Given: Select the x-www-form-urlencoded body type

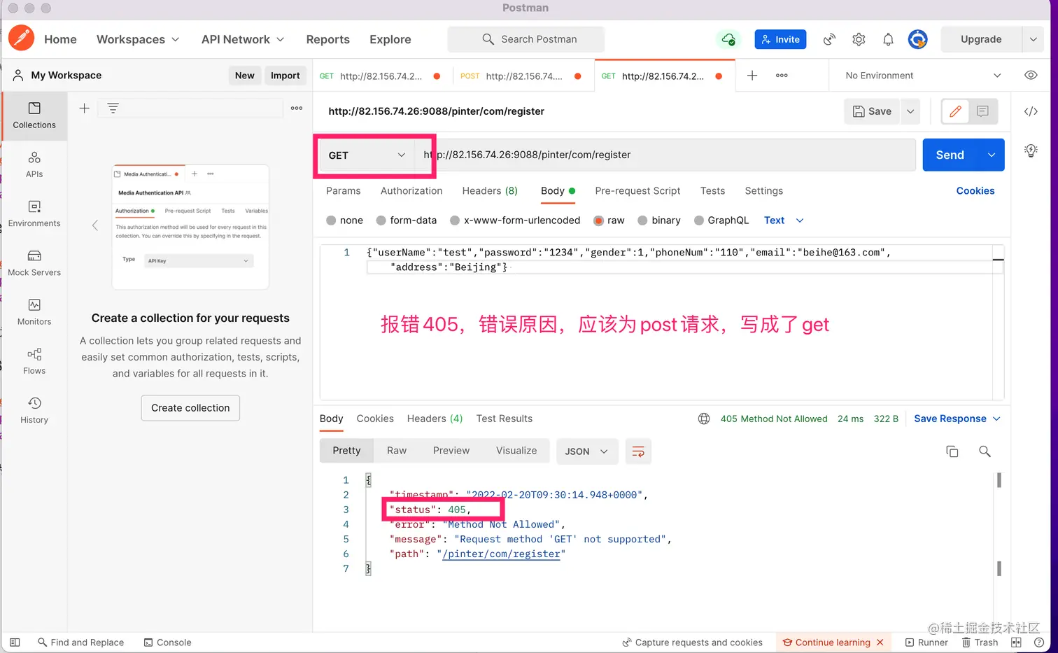Looking at the screenshot, I should pos(455,220).
